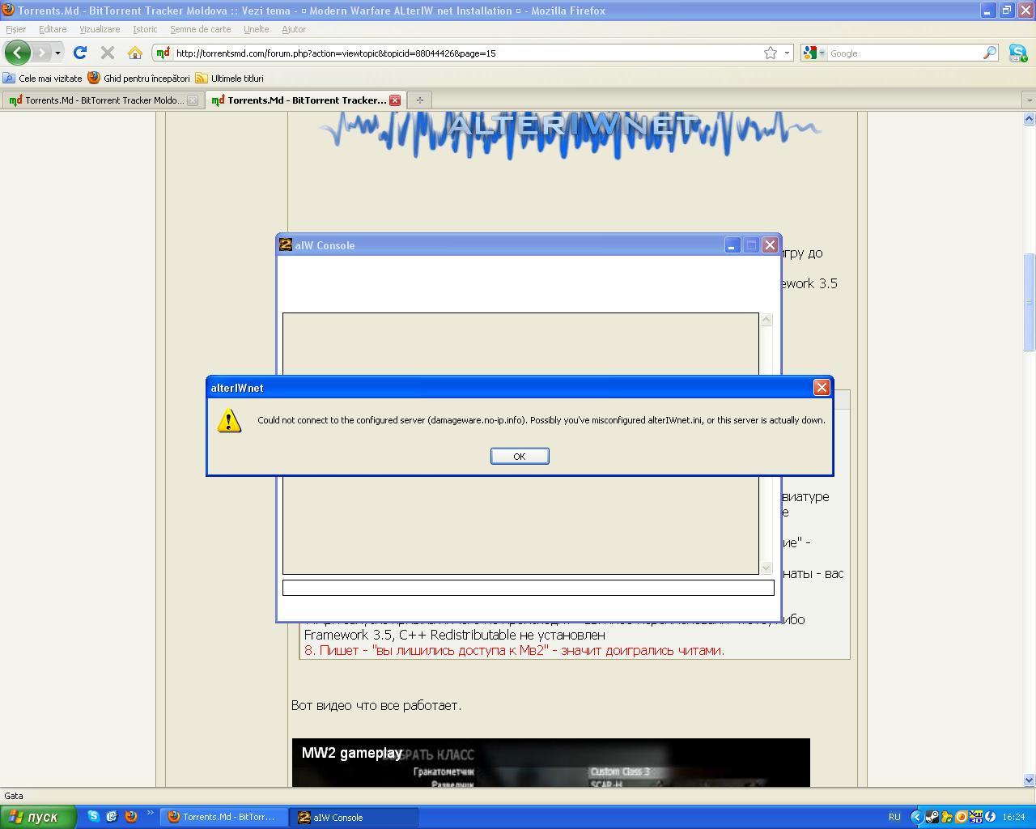This screenshot has height=829, width=1036.
Task: Expand the quick launch chevron
Action: pyautogui.click(x=150, y=814)
